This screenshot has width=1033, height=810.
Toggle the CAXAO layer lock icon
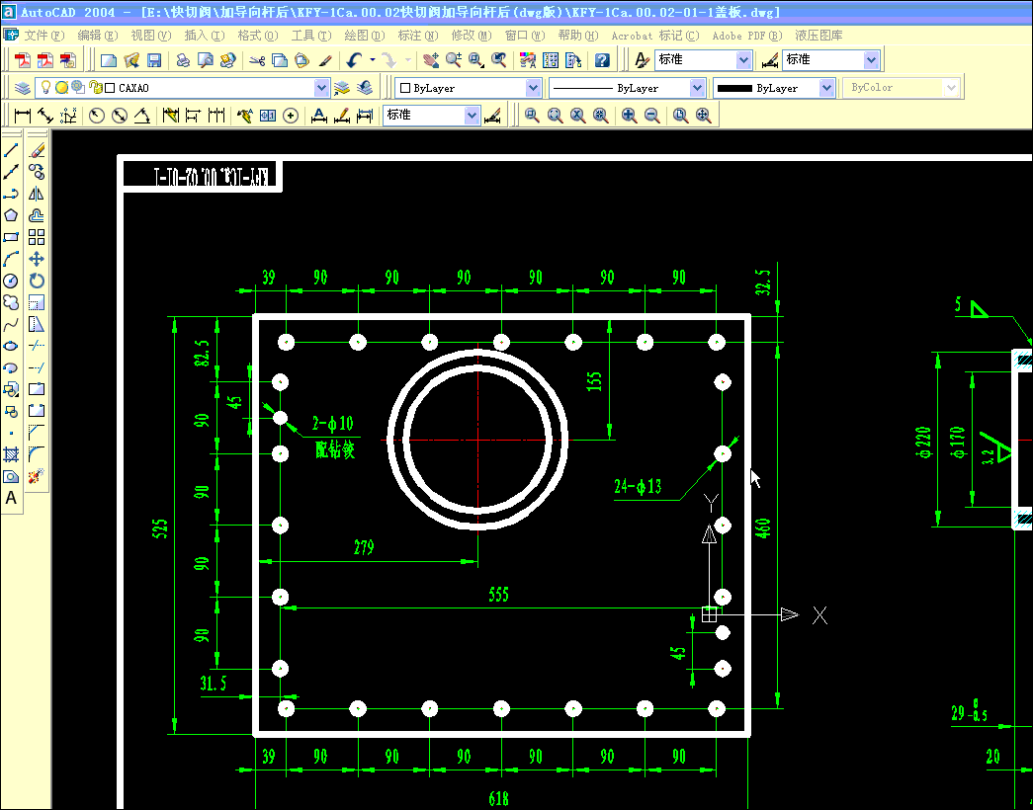96,88
